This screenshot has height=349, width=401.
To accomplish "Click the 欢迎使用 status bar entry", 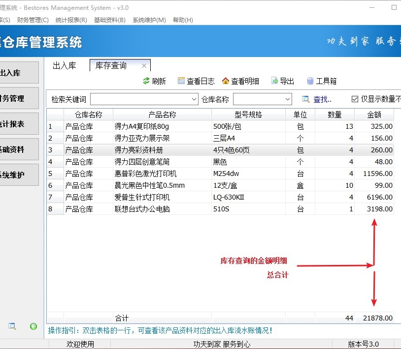I will (x=80, y=344).
